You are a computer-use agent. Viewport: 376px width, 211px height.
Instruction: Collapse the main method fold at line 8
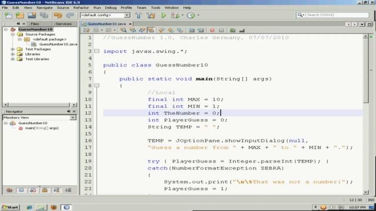[96, 86]
